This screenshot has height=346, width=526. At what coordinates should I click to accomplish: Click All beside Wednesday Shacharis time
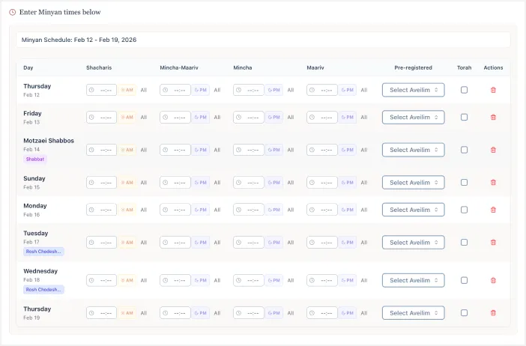pos(143,280)
